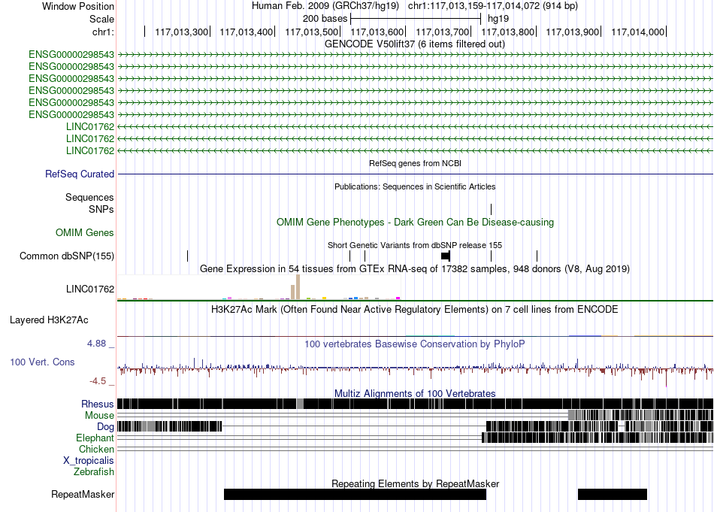This screenshot has width=714, height=512.
Task: Click the Dog alignment block at the track start
Action: click(x=169, y=426)
